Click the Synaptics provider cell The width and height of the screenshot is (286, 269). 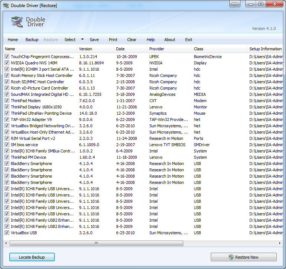pos(158,113)
